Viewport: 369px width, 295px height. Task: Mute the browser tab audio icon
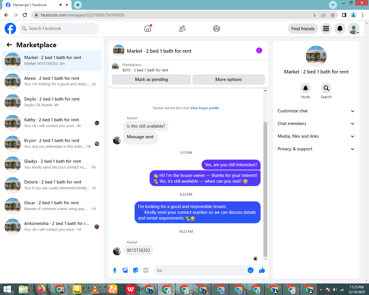pos(61,5)
